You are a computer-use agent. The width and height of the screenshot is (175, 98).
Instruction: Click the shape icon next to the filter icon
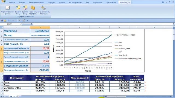[x=24, y=20]
